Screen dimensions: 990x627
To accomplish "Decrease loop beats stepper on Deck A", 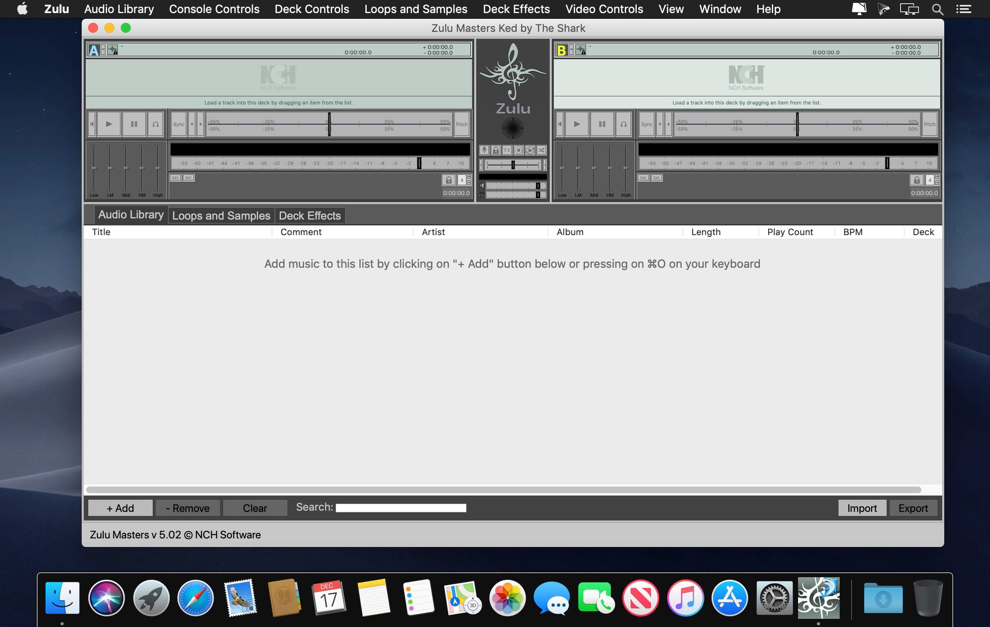I will (469, 182).
